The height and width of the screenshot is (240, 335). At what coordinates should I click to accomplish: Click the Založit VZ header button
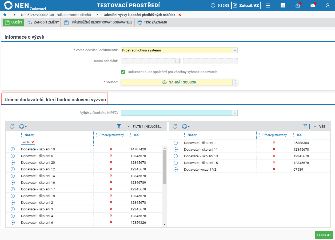(246, 5)
